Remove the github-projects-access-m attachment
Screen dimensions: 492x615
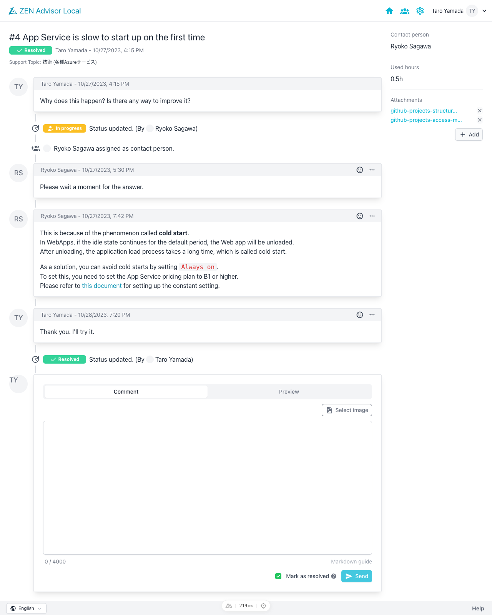tap(480, 120)
